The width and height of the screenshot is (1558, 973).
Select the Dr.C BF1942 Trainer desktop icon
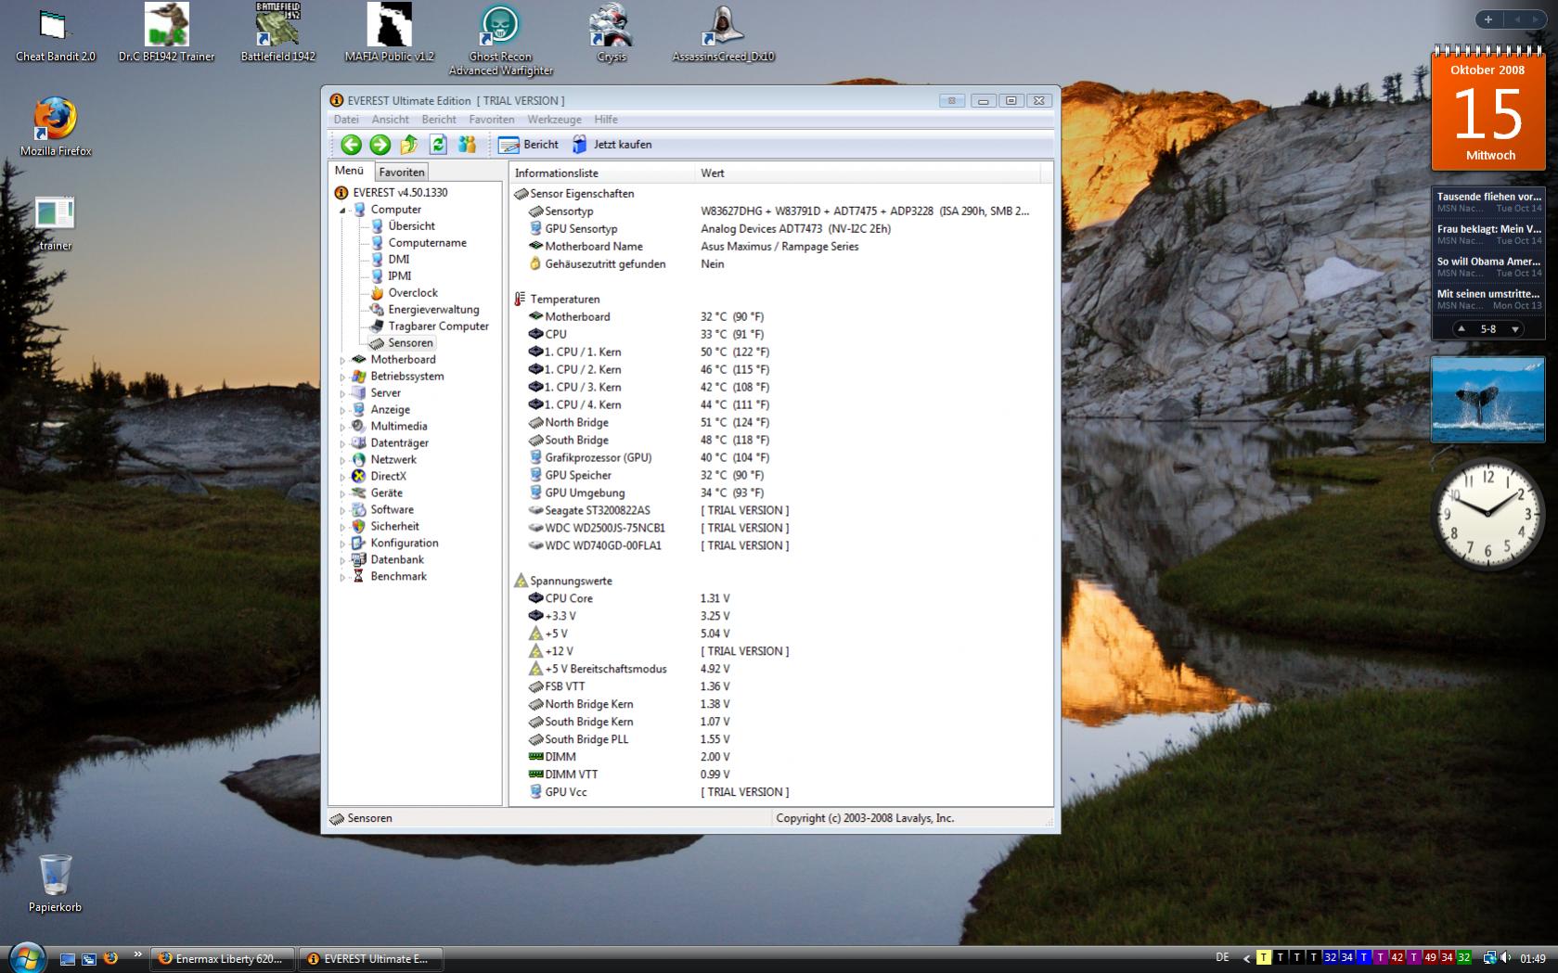167,33
